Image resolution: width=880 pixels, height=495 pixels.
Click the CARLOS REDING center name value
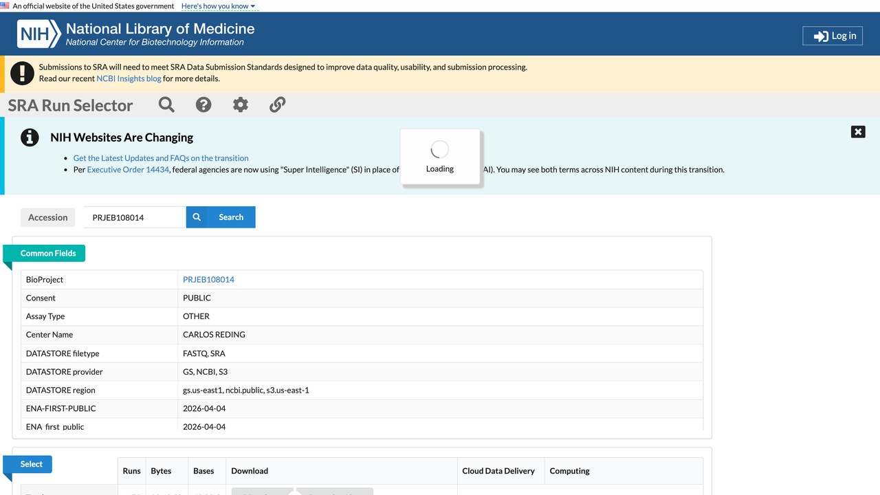(214, 335)
